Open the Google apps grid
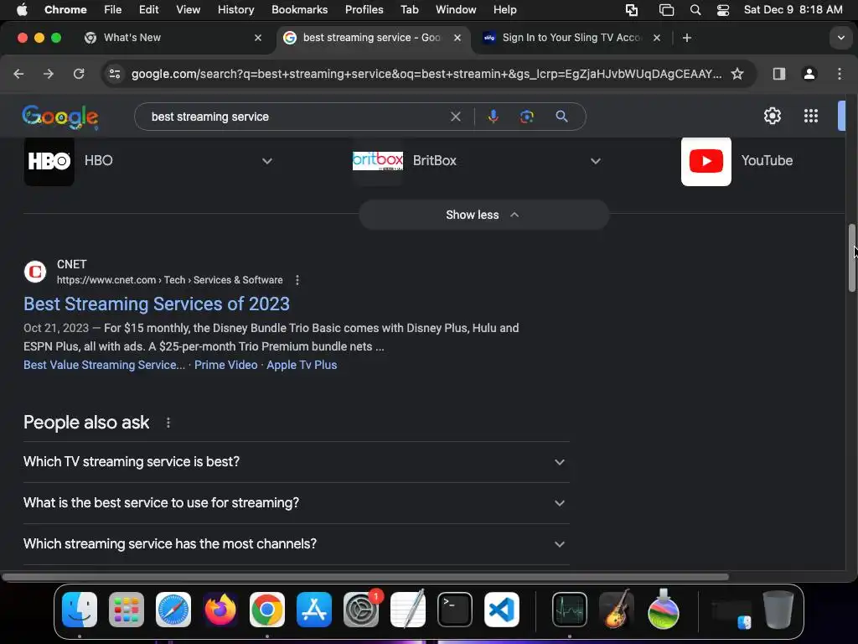The height and width of the screenshot is (644, 858). pyautogui.click(x=811, y=116)
